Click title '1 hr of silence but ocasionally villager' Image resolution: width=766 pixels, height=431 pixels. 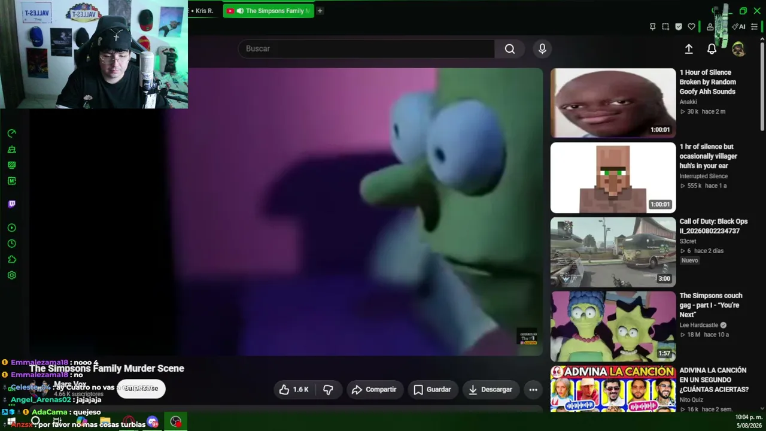(x=709, y=156)
